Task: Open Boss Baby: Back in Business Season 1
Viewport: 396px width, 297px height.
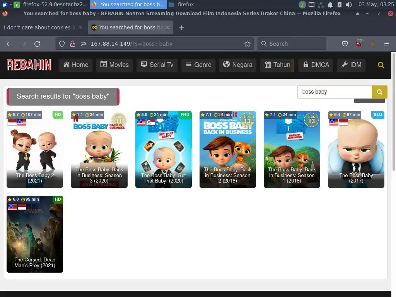Action: (292, 150)
